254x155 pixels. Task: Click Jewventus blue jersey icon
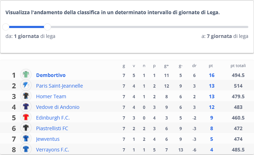26,139
